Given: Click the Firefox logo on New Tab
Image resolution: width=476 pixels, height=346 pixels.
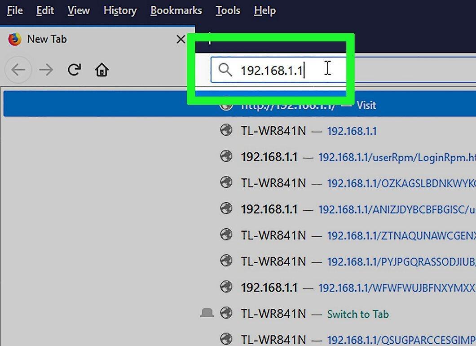Looking at the screenshot, I should (x=14, y=39).
